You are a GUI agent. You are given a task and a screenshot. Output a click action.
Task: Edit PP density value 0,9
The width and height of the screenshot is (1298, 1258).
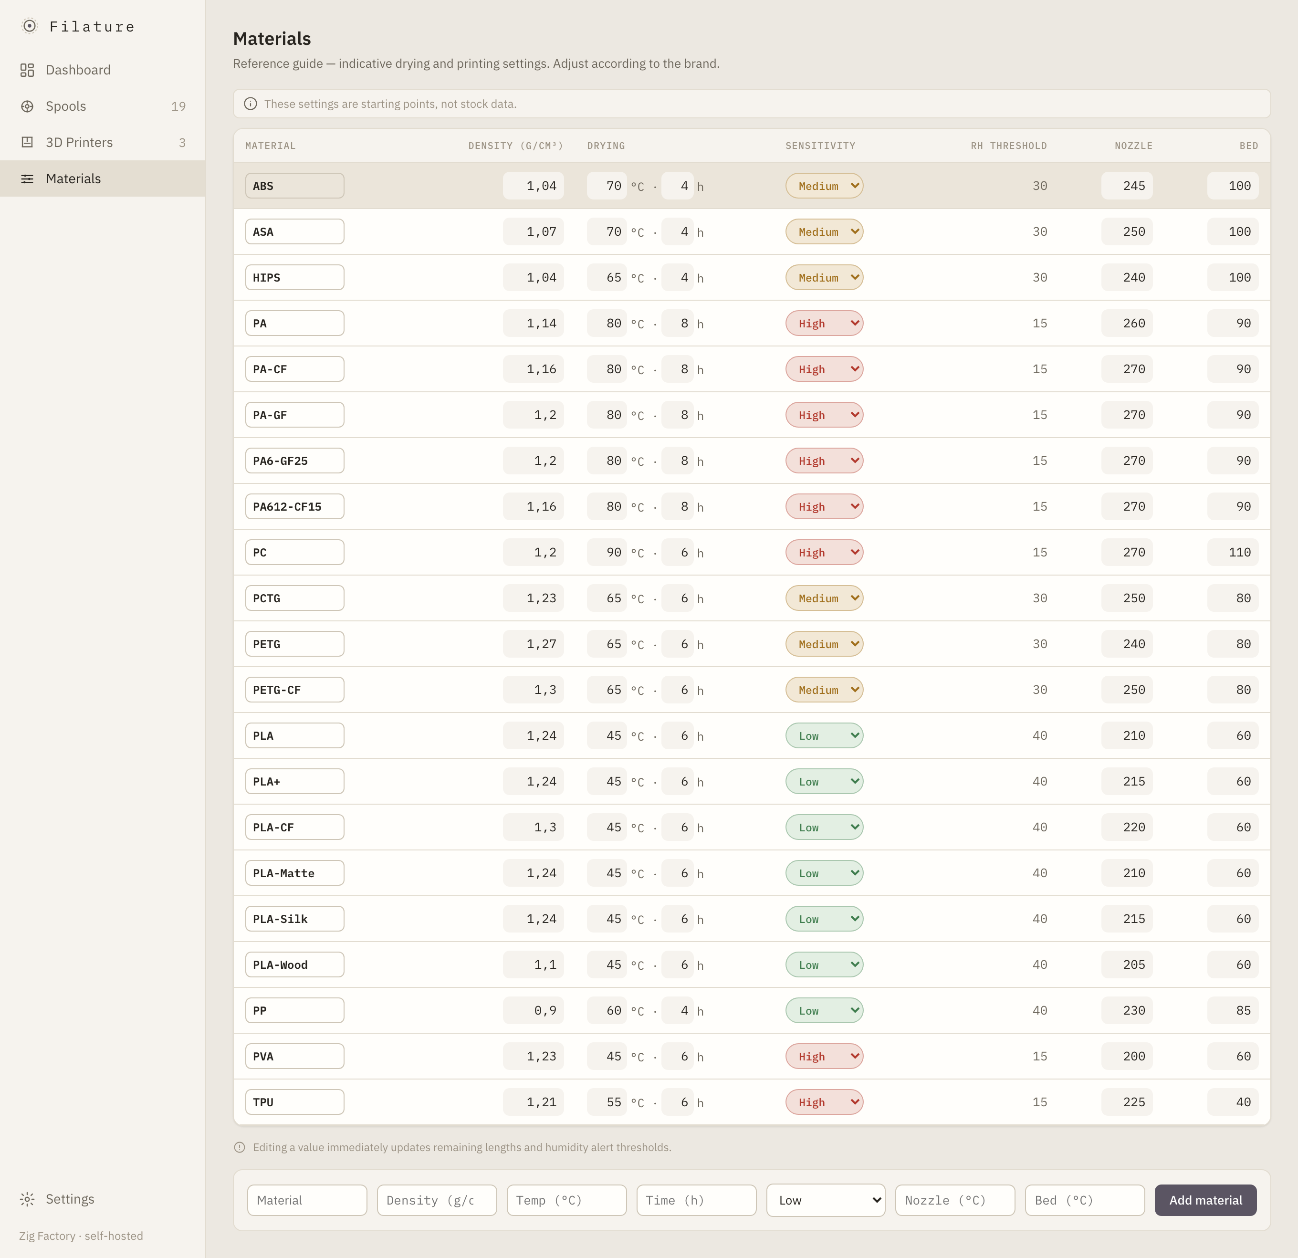pos(533,1011)
